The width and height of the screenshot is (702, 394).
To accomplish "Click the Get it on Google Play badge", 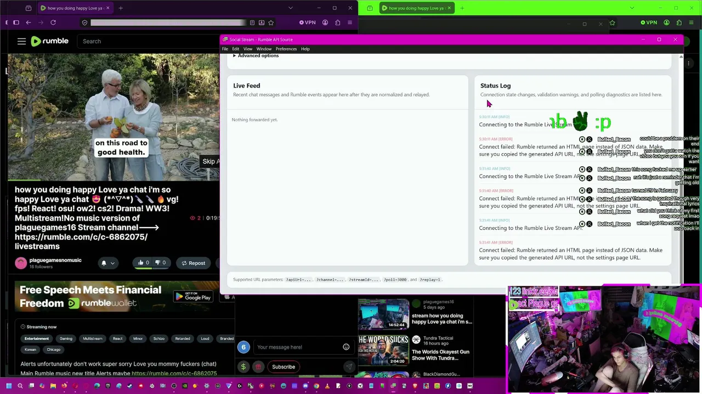I will (x=194, y=297).
